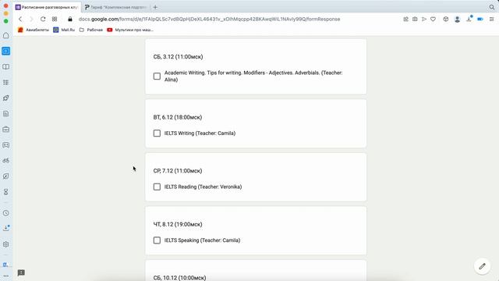Click the docs.google.com address bar
499x281 pixels.
coord(209,19)
